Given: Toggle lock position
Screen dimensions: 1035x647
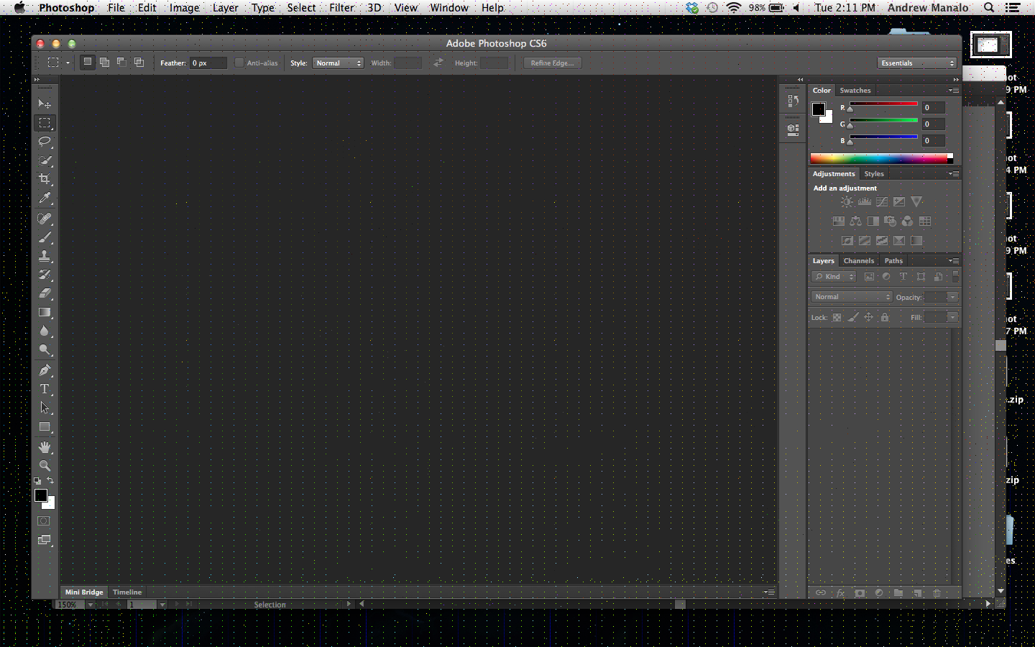Looking at the screenshot, I should tap(869, 317).
